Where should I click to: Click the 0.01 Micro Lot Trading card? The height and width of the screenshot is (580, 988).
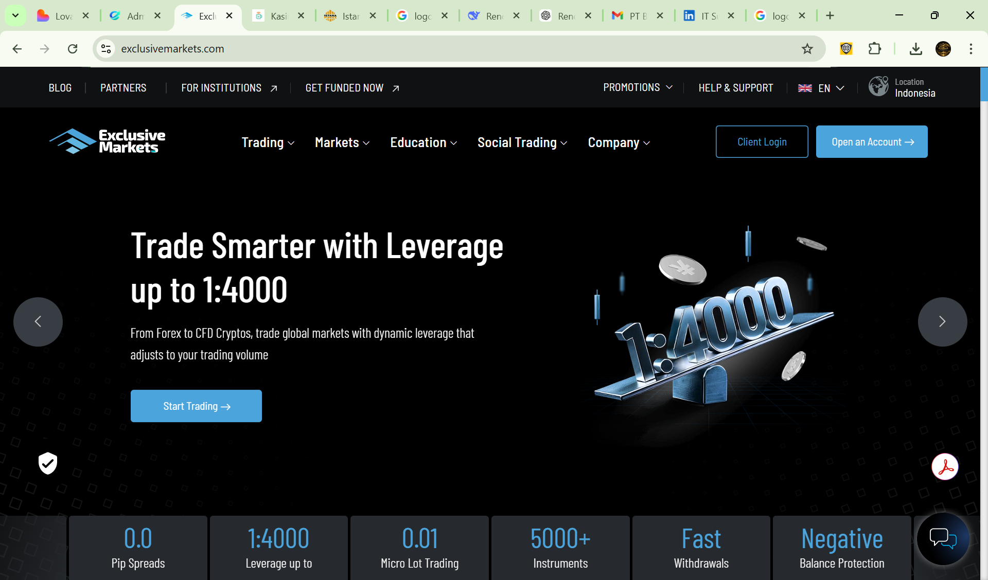tap(419, 548)
